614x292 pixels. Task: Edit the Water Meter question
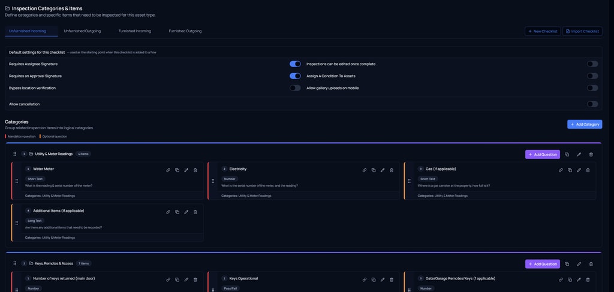(186, 170)
